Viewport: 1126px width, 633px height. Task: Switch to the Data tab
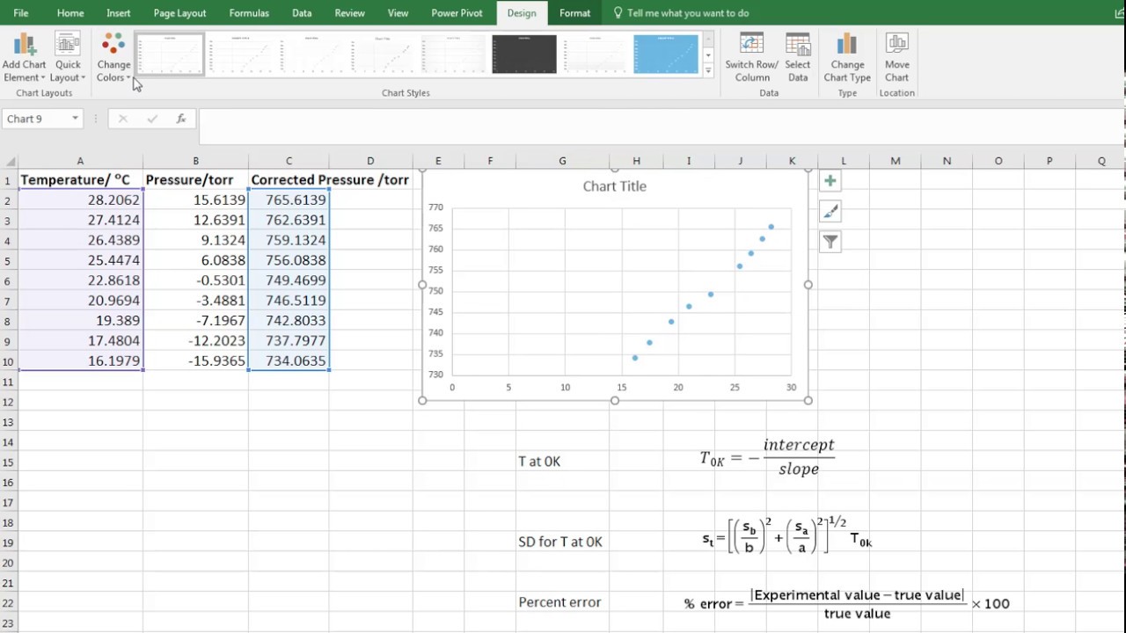302,13
